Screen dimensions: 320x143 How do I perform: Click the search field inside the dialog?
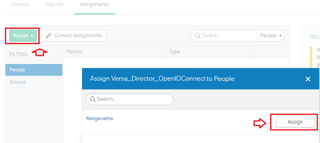[x=133, y=99]
